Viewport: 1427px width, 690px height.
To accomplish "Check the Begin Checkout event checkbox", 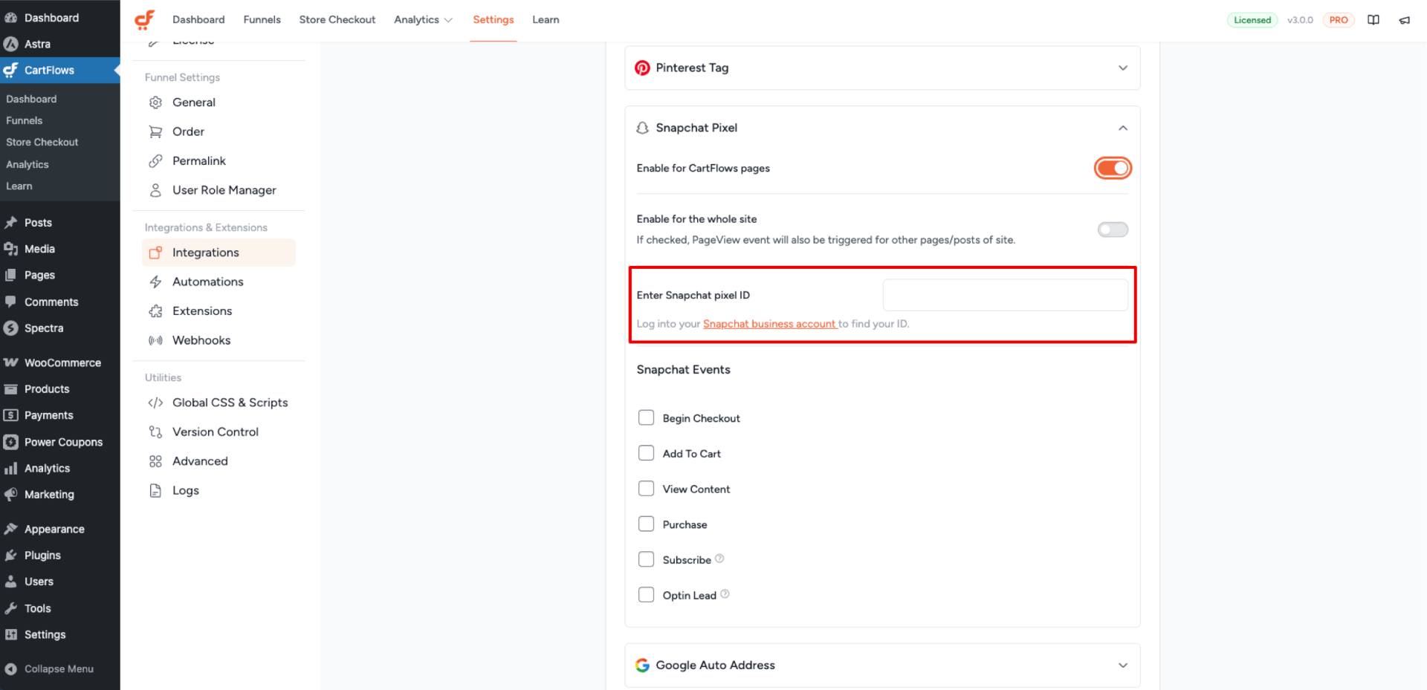I will click(x=646, y=417).
